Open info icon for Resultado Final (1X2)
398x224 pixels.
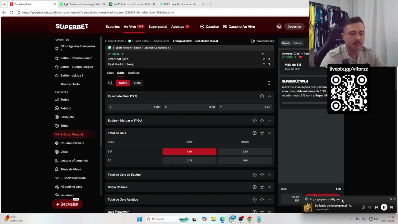point(262,96)
